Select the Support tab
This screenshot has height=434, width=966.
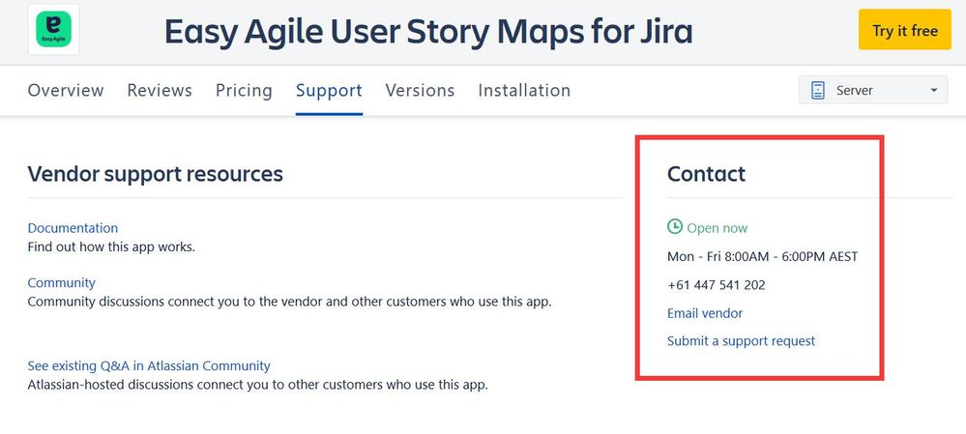click(x=329, y=91)
